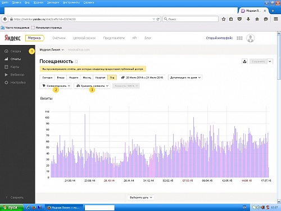Open the Yandex services grid icon
Viewport: 281px width, 211px height.
coord(239,38)
